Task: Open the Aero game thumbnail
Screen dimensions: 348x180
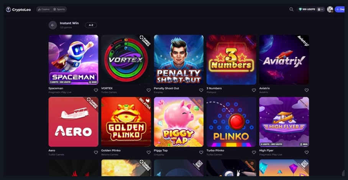Action: click(x=74, y=122)
